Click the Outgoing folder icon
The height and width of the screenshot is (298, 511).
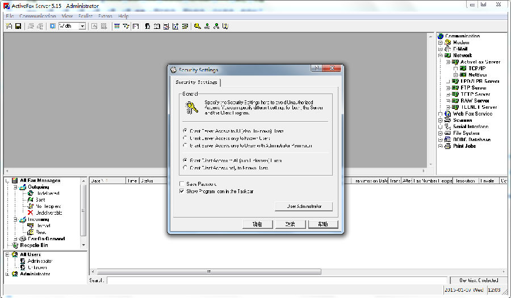pos(23,187)
